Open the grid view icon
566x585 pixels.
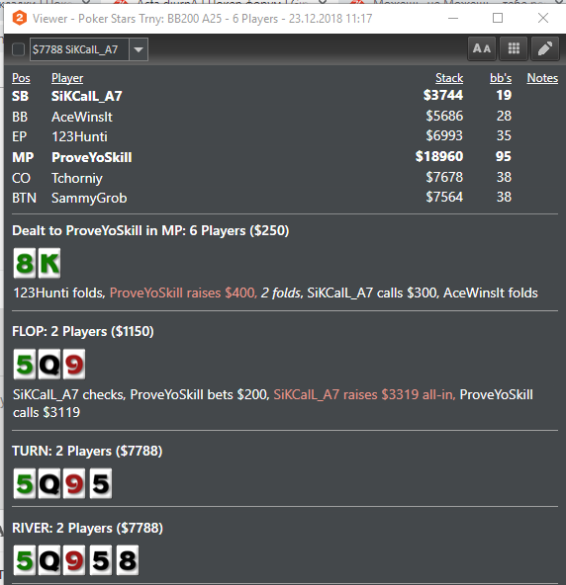514,48
